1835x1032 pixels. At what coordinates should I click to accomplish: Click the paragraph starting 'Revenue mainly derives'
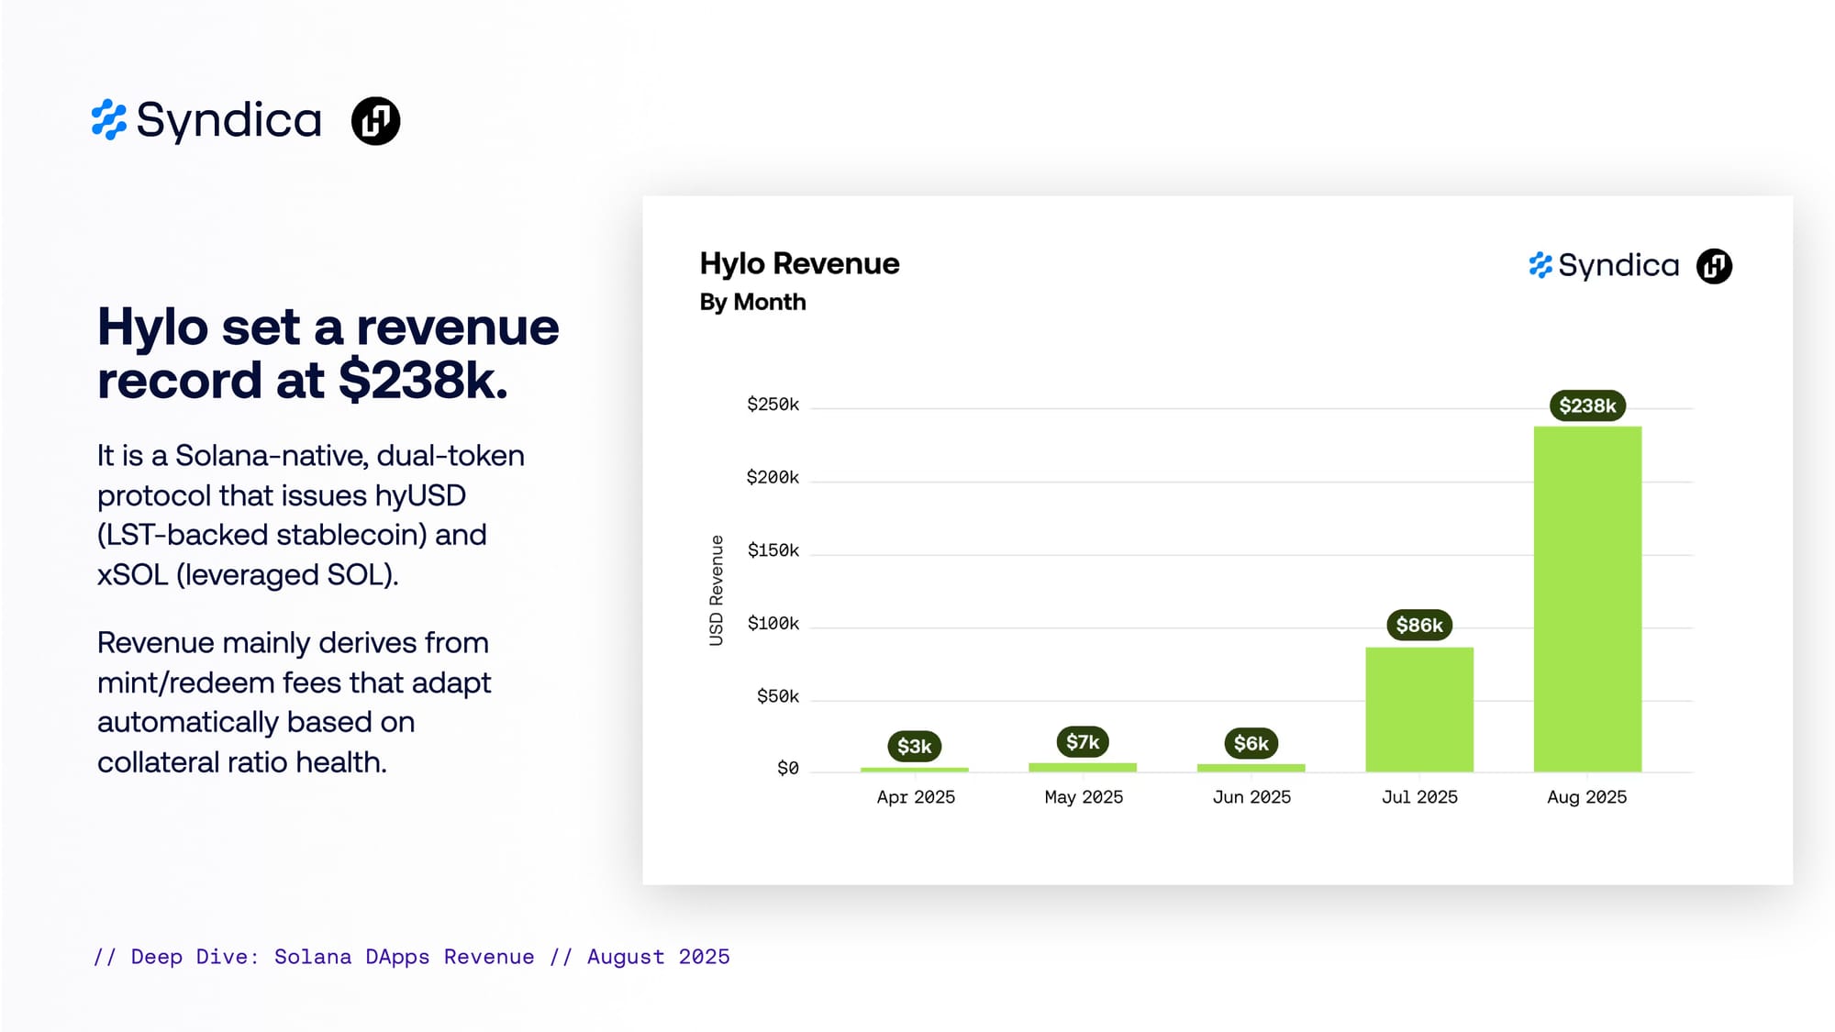pos(294,702)
